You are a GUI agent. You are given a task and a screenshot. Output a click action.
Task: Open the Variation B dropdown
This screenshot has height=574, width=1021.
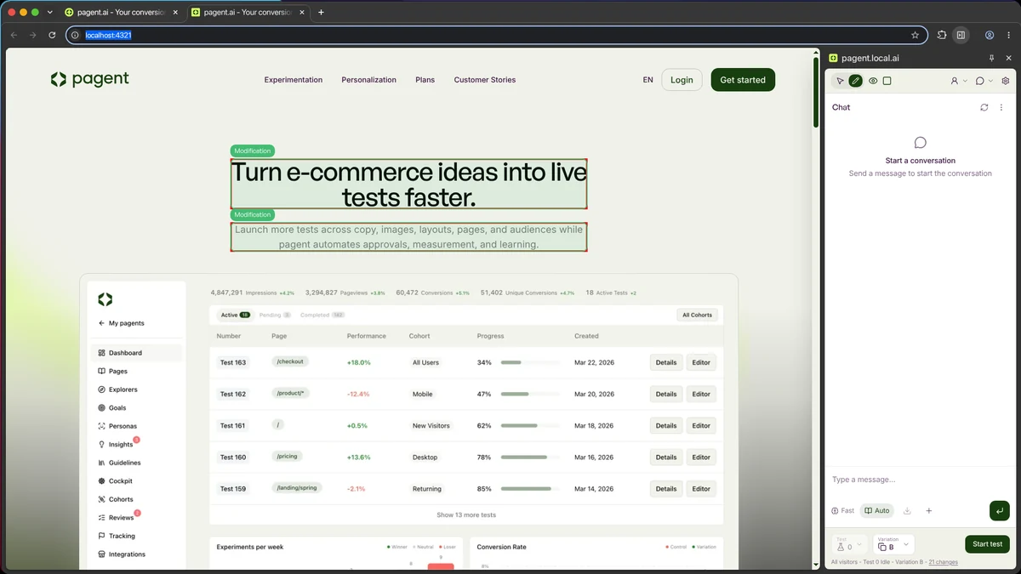[893, 544]
